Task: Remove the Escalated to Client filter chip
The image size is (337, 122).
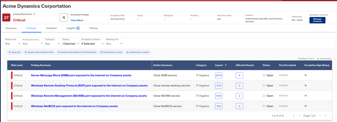Action: pyautogui.click(x=25, y=52)
